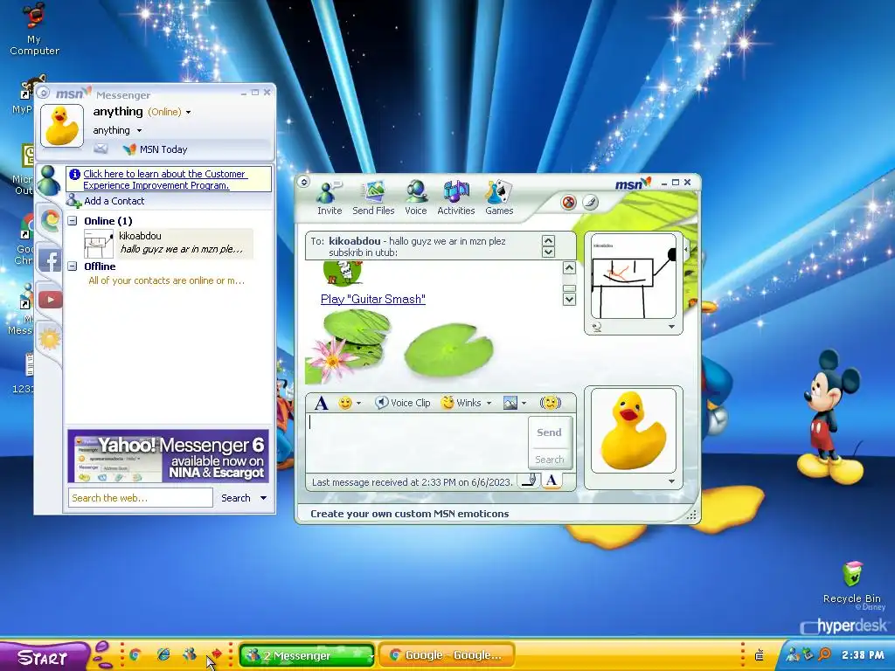The height and width of the screenshot is (671, 895).
Task: Start a Voice call
Action: pyautogui.click(x=415, y=198)
